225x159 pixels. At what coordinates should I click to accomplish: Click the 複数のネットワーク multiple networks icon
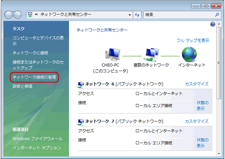point(151,55)
